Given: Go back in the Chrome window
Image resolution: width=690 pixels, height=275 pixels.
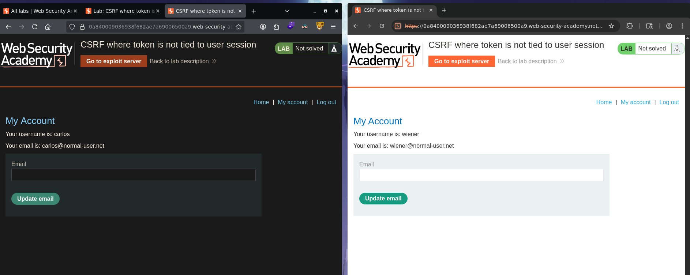Looking at the screenshot, I should (x=356, y=26).
